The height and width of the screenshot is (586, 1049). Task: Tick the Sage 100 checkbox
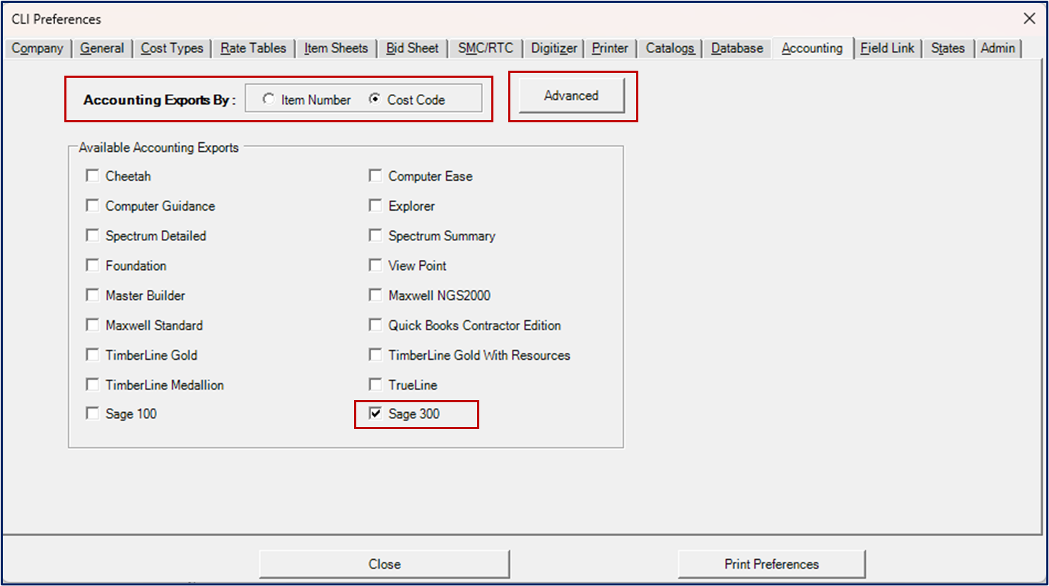coord(92,413)
